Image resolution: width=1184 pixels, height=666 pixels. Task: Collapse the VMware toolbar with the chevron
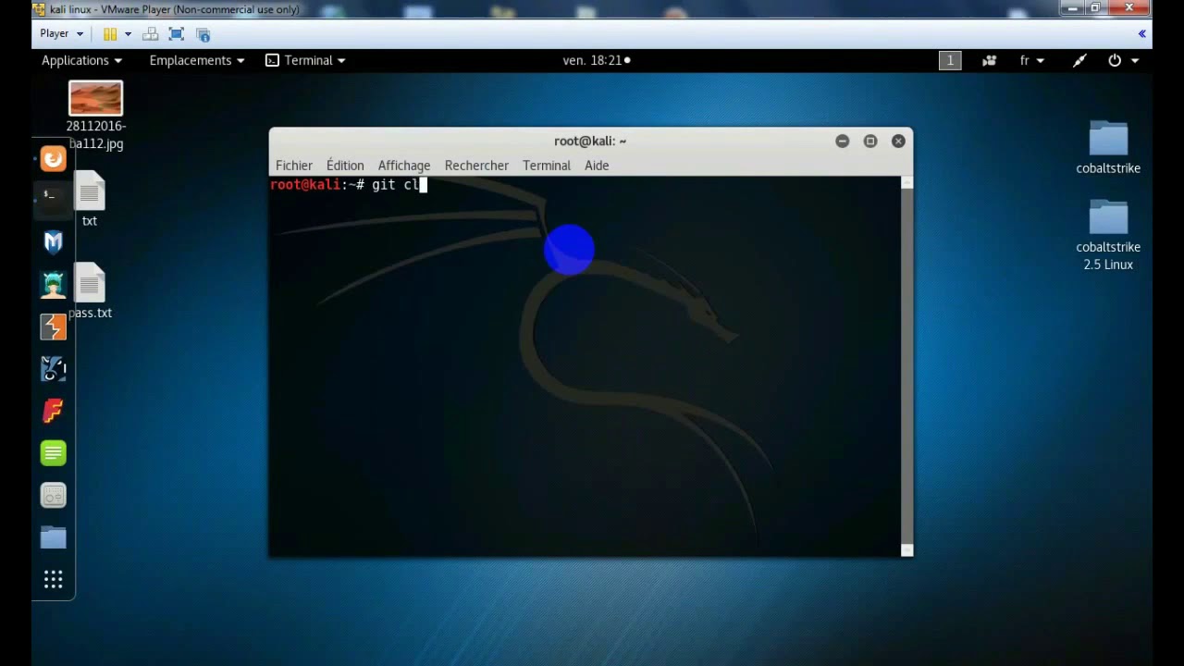pos(1142,33)
